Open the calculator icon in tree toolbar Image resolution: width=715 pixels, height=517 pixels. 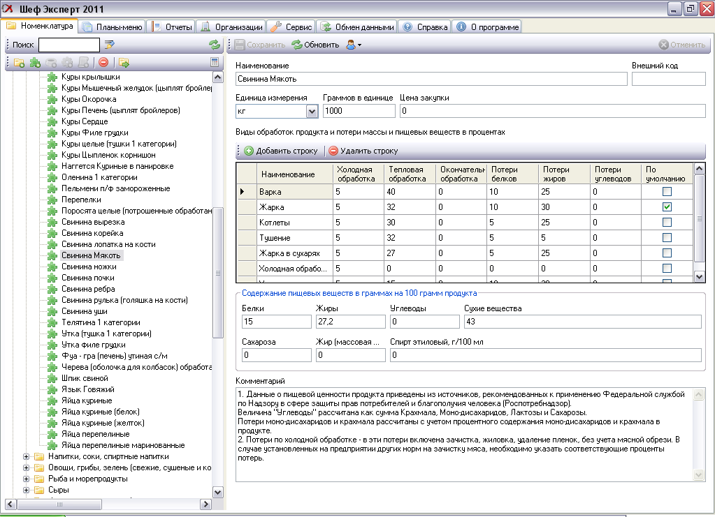point(215,62)
